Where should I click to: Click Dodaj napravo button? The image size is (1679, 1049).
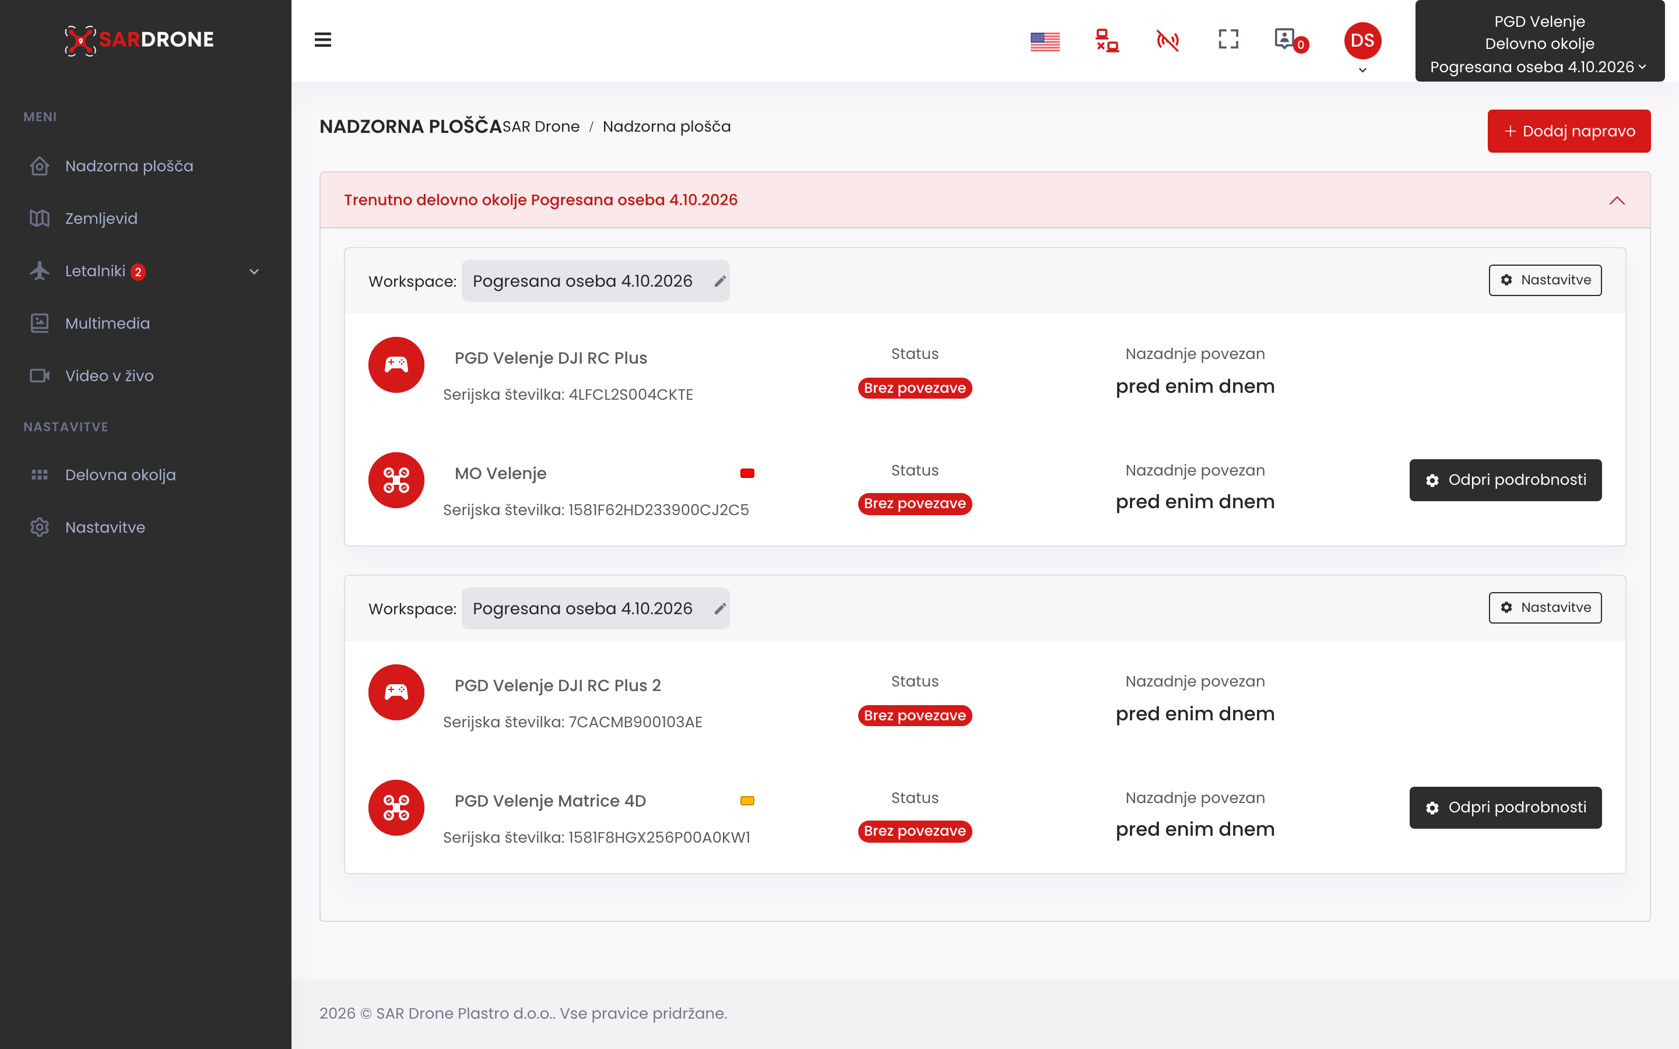coord(1569,131)
